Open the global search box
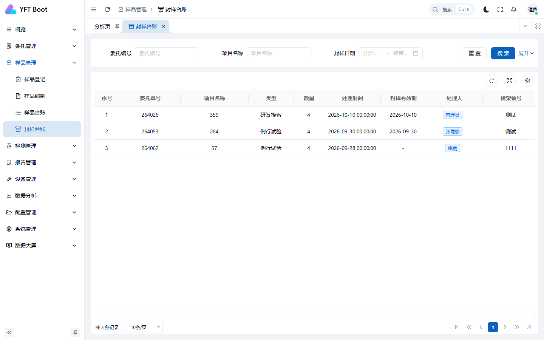Screen dimensions: 544x340 pyautogui.click(x=451, y=9)
